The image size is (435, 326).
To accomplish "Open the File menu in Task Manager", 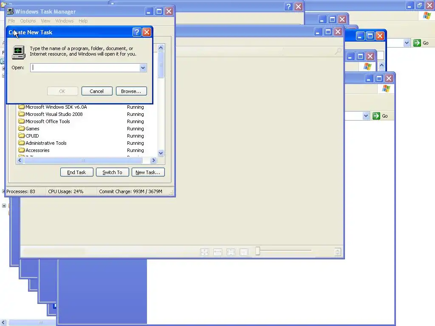I will point(11,21).
